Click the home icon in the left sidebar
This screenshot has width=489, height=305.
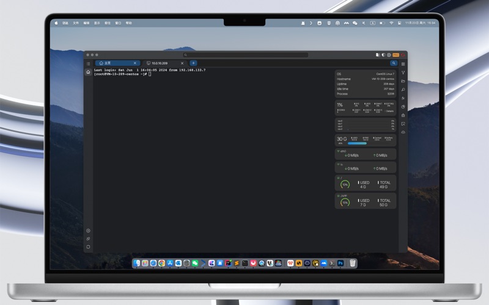point(88,72)
